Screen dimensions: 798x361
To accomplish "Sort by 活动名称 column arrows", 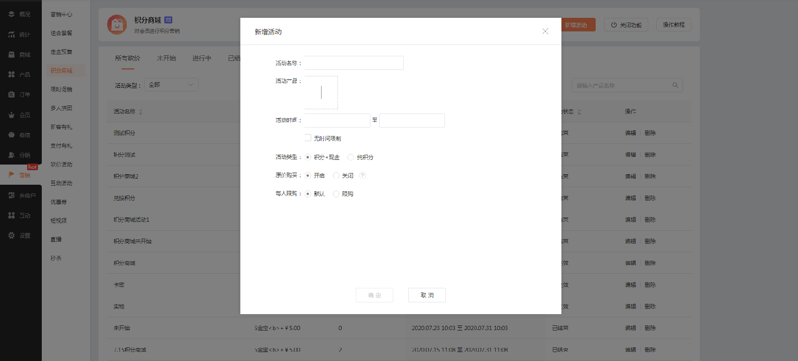I will [141, 112].
